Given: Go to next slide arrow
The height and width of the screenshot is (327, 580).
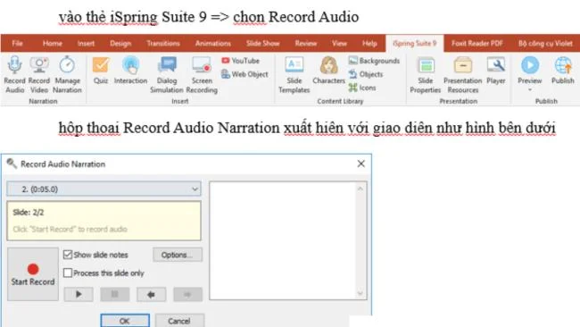Looking at the screenshot, I should [187, 294].
